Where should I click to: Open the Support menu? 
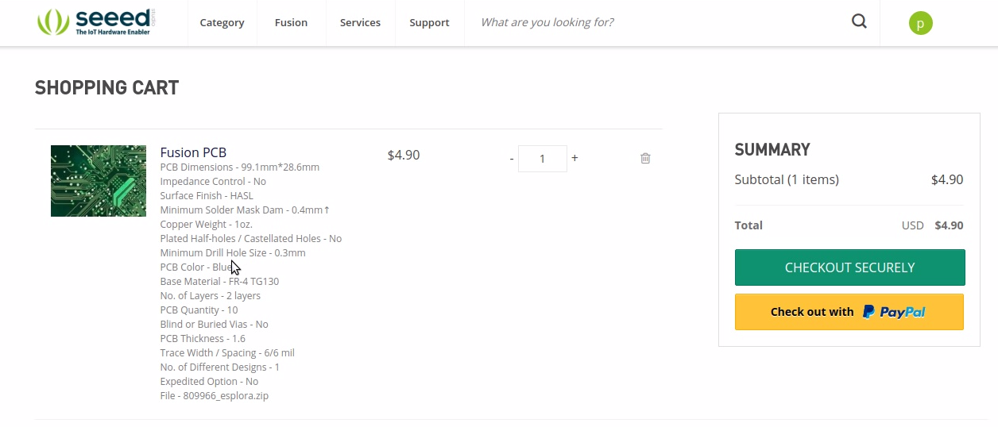[x=429, y=22]
